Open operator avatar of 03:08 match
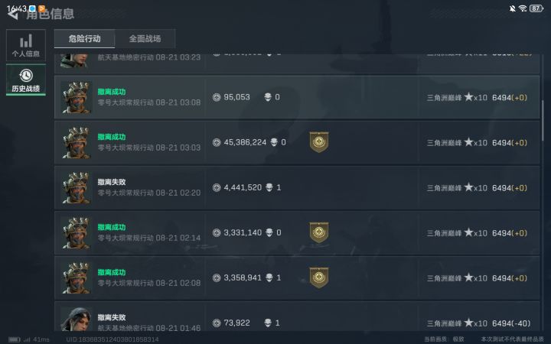Image resolution: width=551 pixels, height=344 pixels. 77,97
